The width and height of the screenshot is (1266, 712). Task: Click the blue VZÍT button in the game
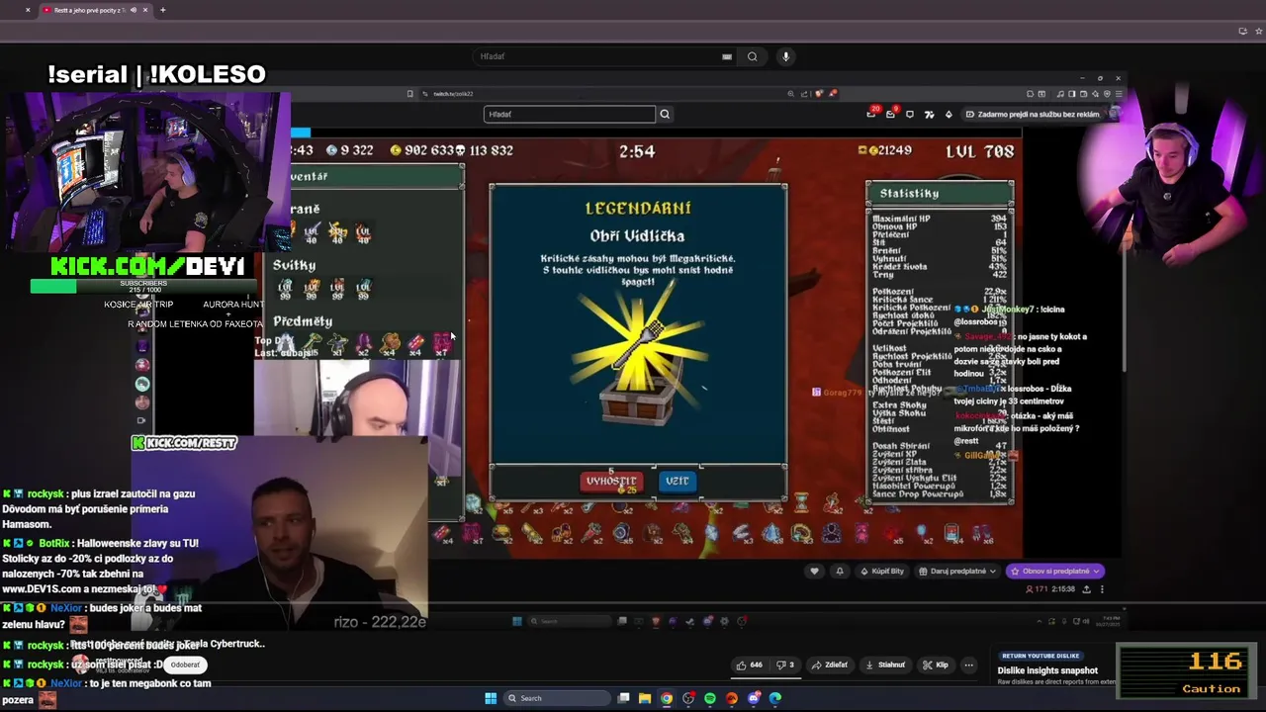[x=678, y=481]
